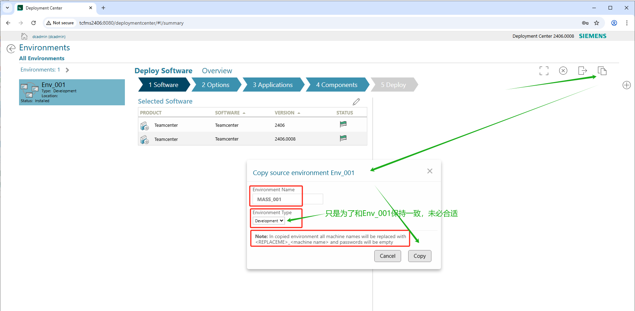Open the browser profile icon
Screen dimensions: 635x311
[614, 23]
